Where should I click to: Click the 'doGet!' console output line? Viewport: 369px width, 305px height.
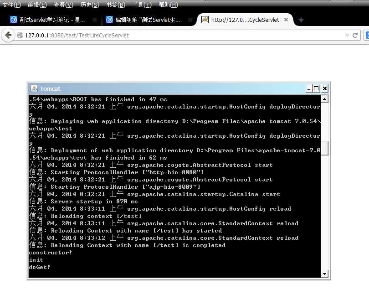tap(40, 267)
